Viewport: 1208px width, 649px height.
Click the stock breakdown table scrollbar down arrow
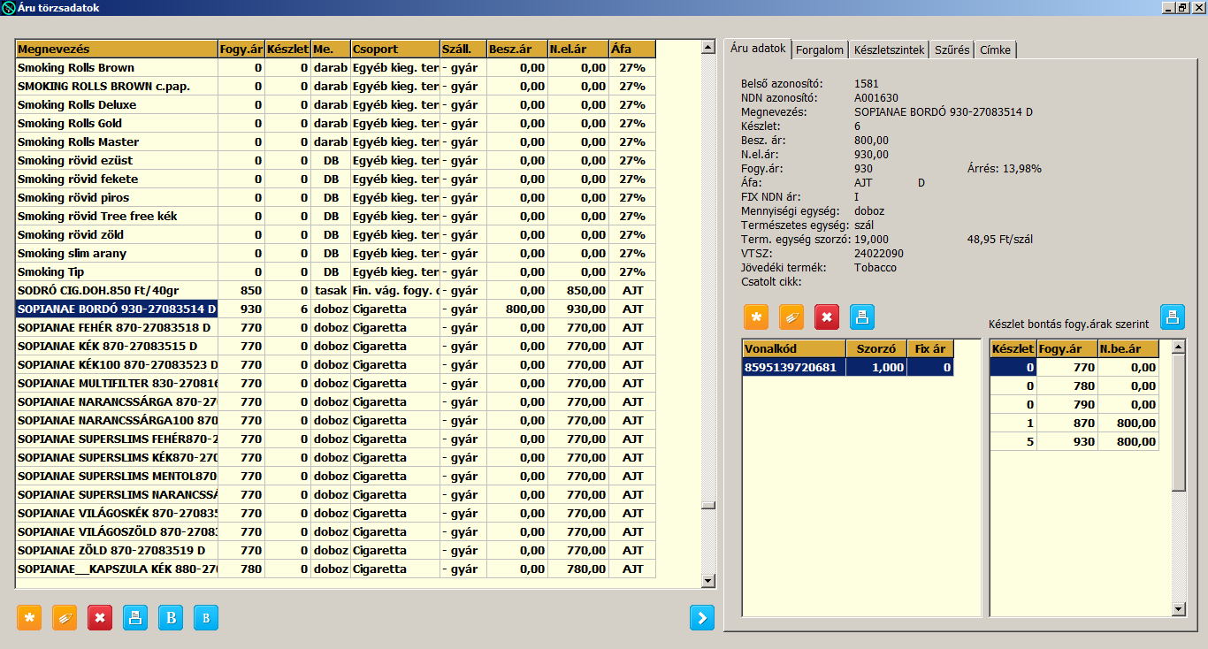1178,608
